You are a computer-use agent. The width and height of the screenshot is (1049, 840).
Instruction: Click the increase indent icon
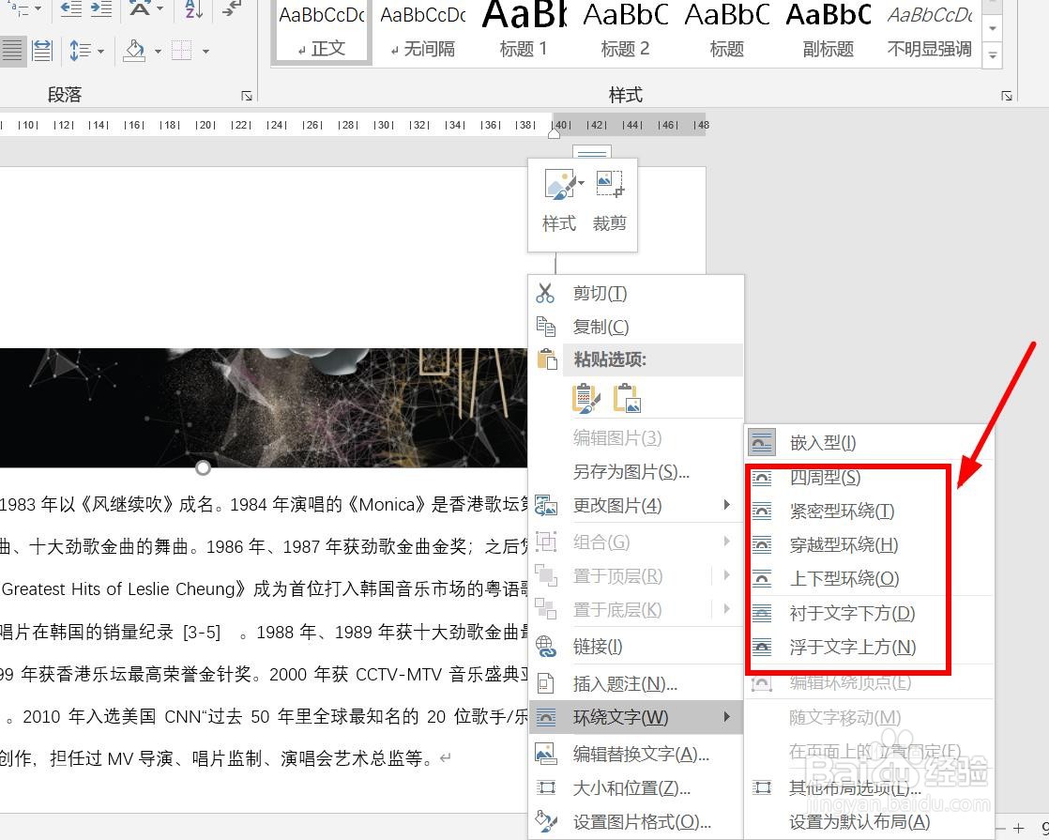point(103,9)
